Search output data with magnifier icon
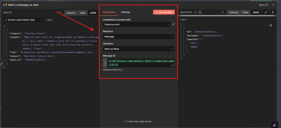 pos(223,12)
